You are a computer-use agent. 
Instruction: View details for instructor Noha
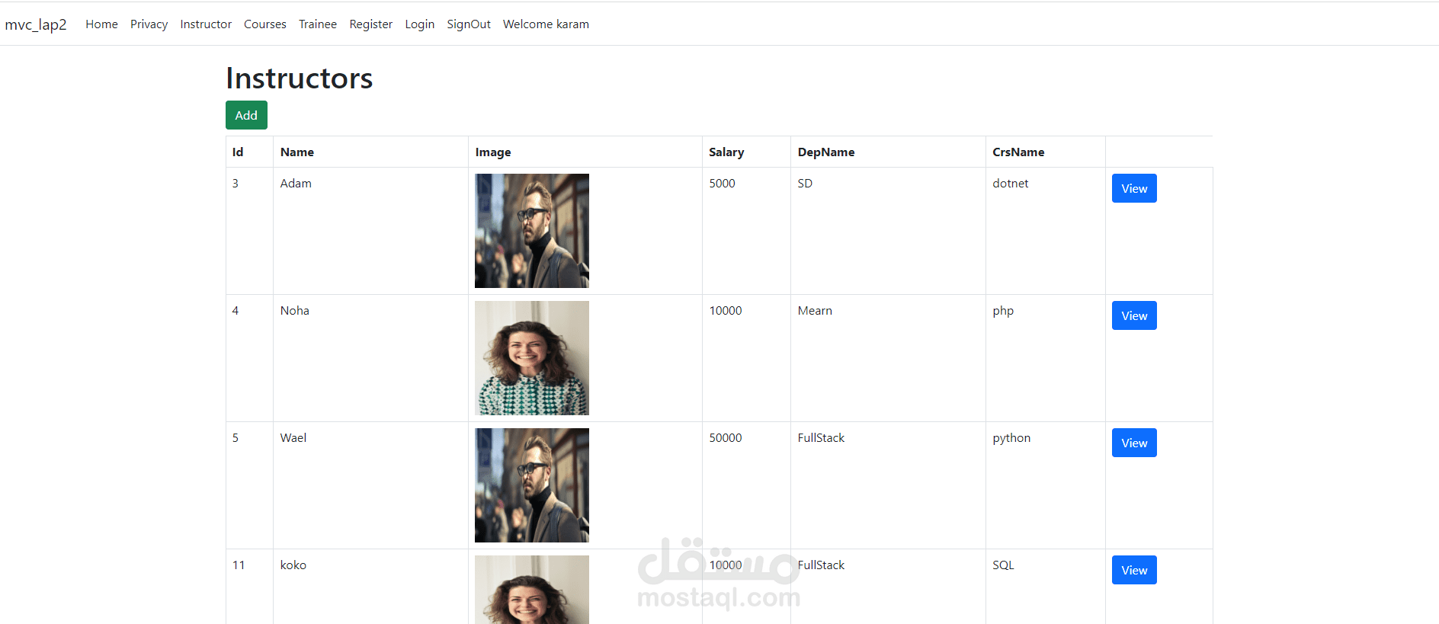point(1134,315)
